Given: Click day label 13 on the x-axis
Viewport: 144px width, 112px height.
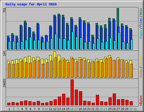Looking at the screenshot, I should pos(59,109).
